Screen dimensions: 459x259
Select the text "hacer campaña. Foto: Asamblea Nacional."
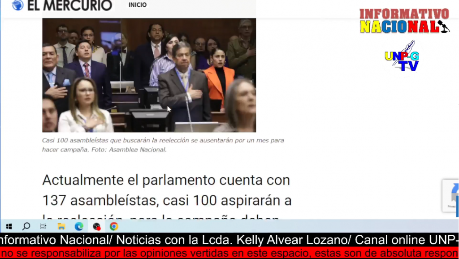pos(104,150)
